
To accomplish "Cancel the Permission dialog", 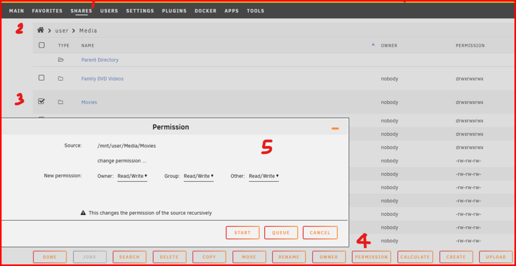I will [x=320, y=232].
